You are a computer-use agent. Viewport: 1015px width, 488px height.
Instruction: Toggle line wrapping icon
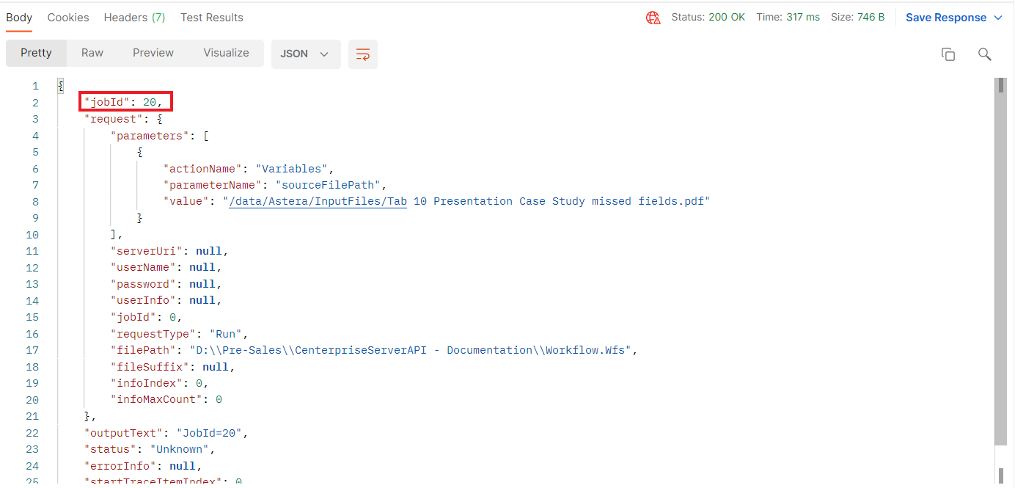click(362, 54)
